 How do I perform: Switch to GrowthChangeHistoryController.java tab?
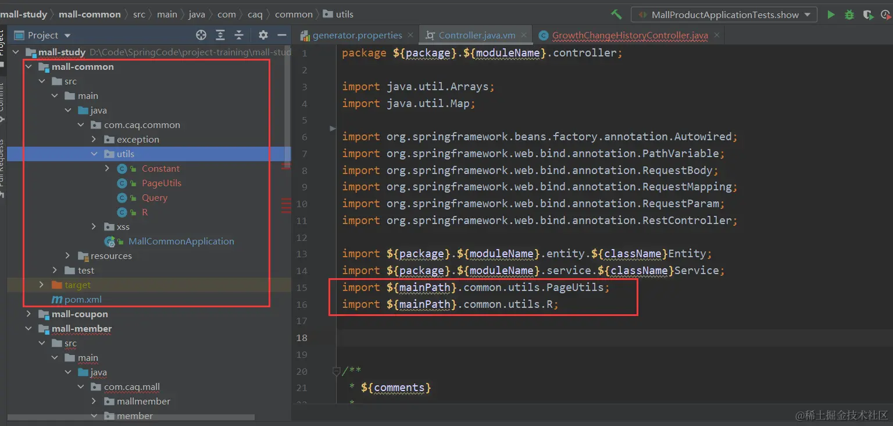(630, 35)
